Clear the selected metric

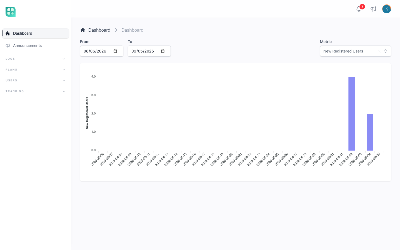(379, 51)
